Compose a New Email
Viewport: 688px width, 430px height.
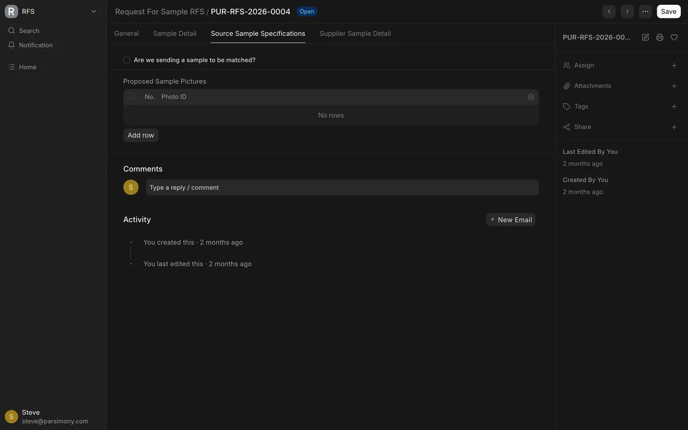[511, 219]
